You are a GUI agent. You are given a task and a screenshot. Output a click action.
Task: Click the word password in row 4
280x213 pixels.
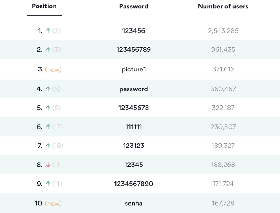(134, 89)
